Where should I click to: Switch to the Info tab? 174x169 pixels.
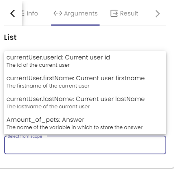pos(32,13)
